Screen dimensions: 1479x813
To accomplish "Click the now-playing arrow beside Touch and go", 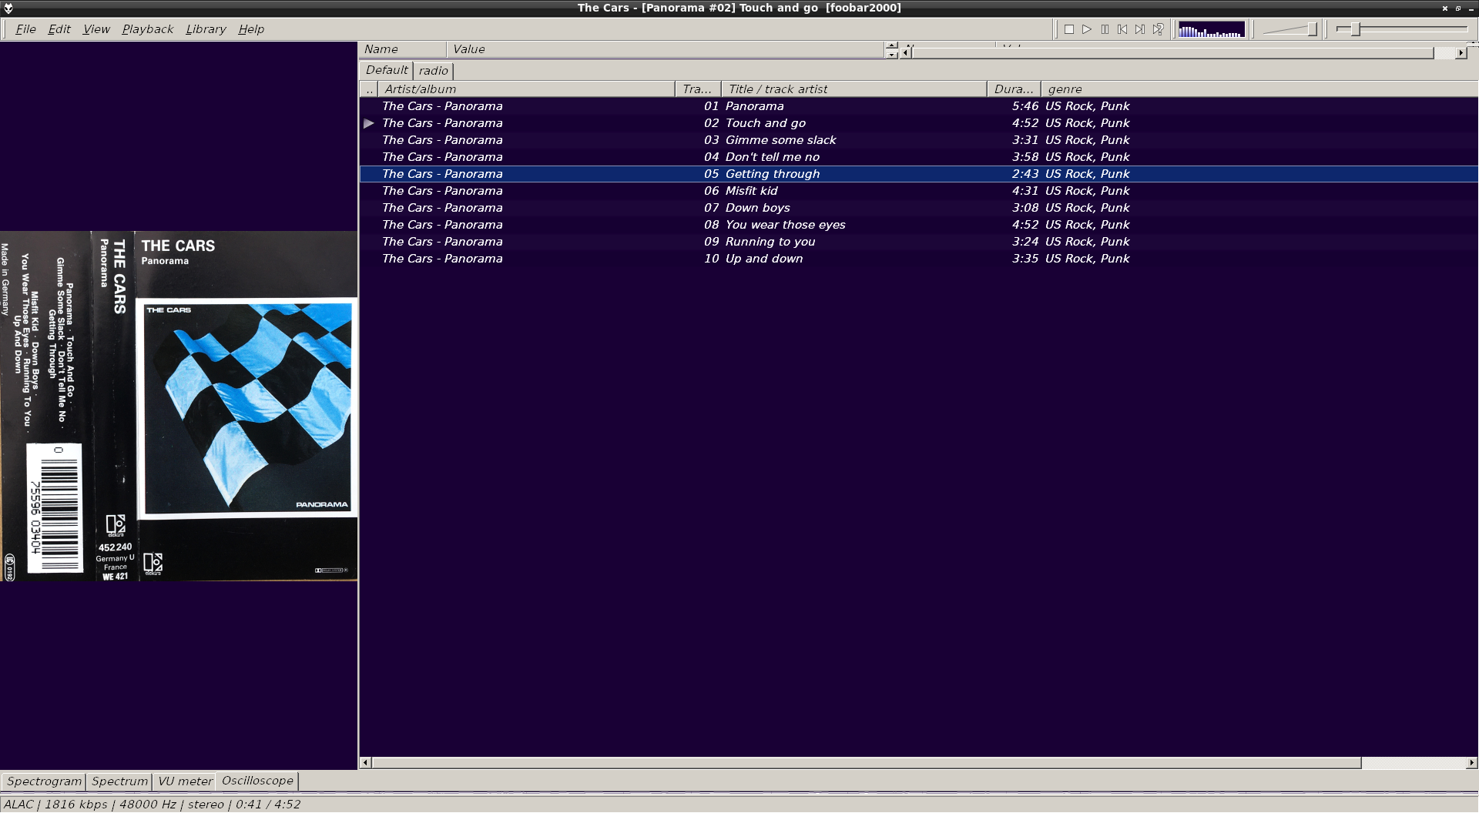I will 369,123.
